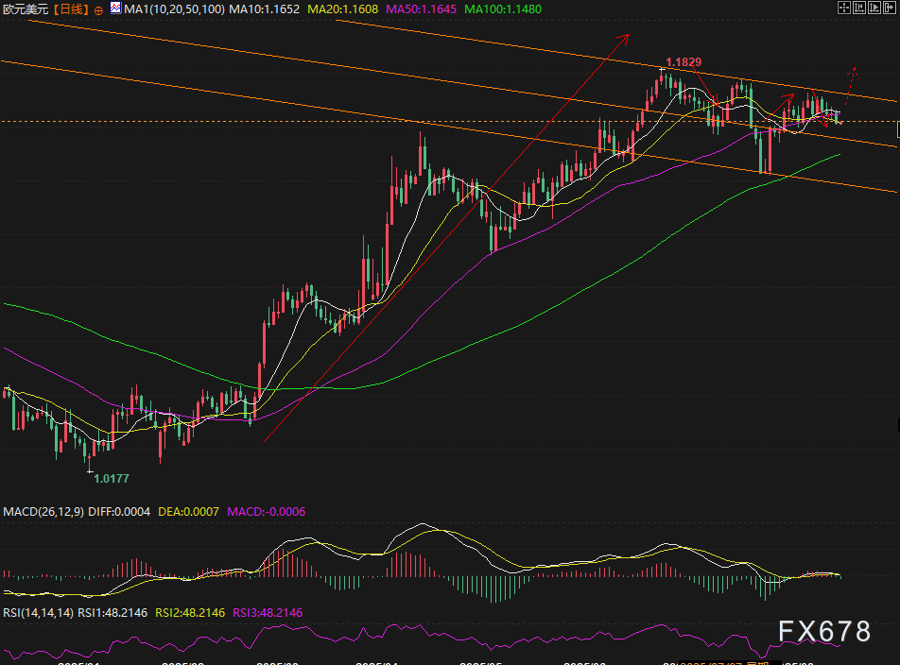Click the 1.0177 low price marker
This screenshot has width=900, height=665.
pos(112,478)
